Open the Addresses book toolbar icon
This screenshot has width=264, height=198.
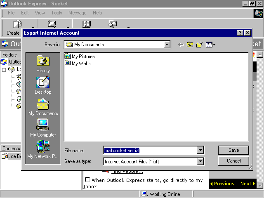[87, 24]
